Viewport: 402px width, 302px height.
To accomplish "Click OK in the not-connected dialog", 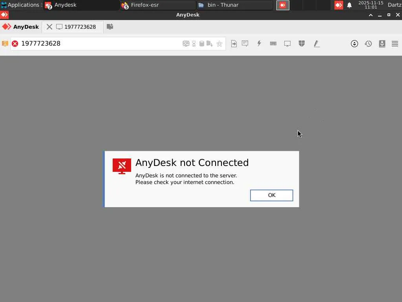I will pyautogui.click(x=272, y=195).
